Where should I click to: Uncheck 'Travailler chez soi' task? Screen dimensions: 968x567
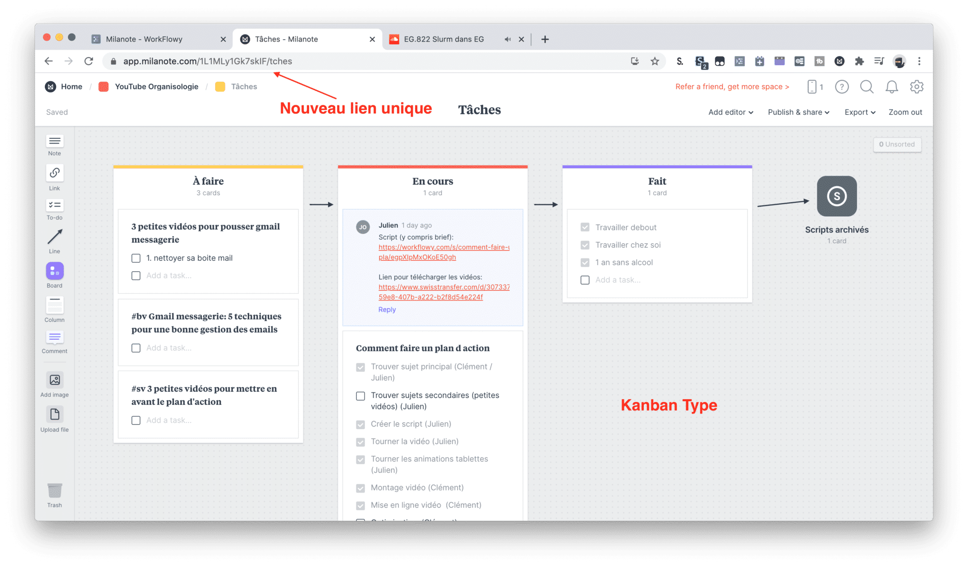coord(585,245)
